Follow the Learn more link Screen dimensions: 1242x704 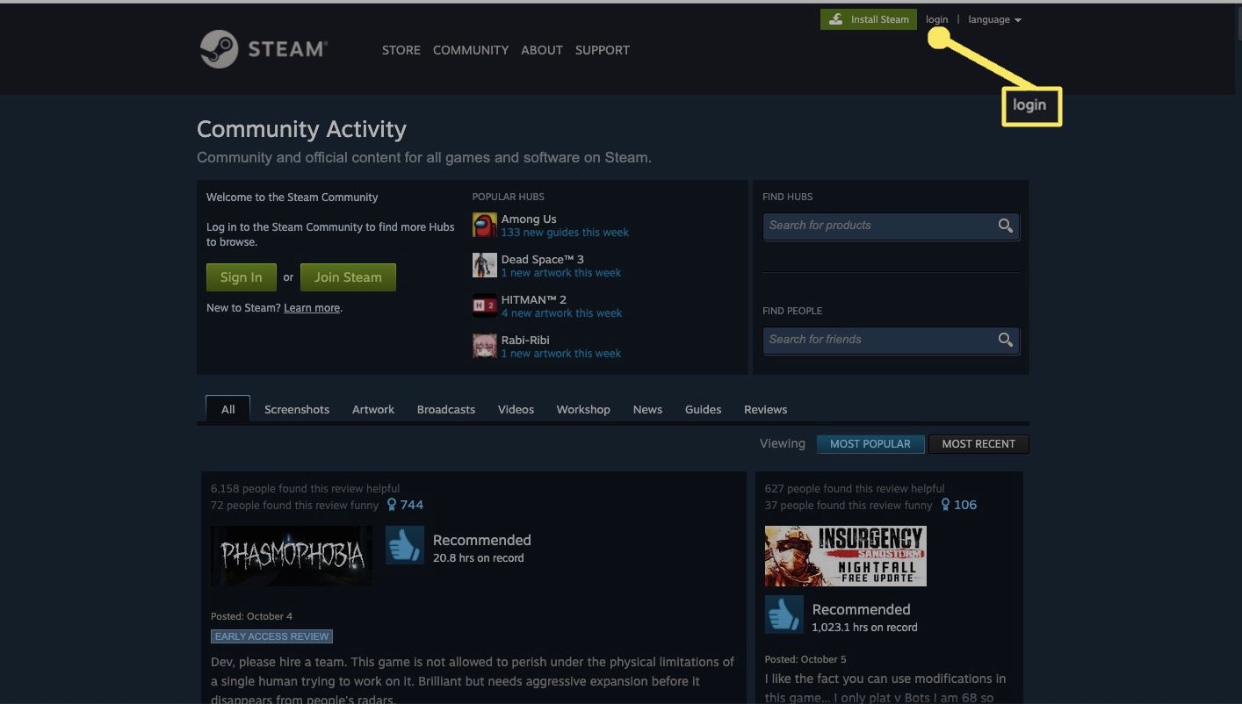[312, 308]
